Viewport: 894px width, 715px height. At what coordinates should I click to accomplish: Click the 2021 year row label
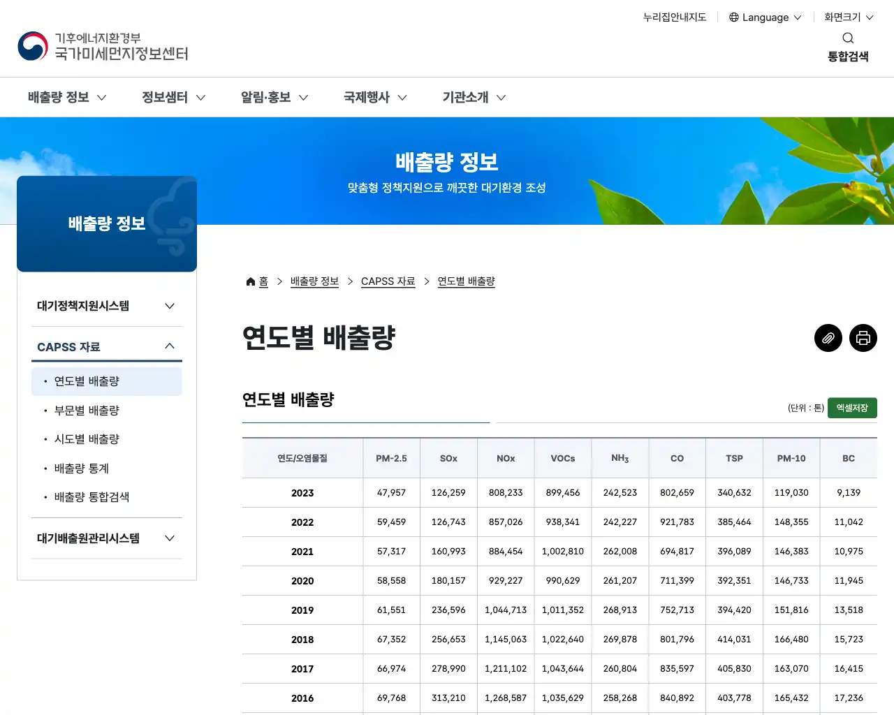[302, 552]
